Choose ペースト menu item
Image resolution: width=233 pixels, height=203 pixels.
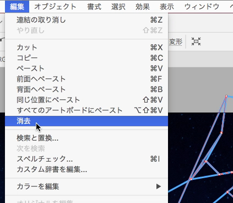coord(86,68)
